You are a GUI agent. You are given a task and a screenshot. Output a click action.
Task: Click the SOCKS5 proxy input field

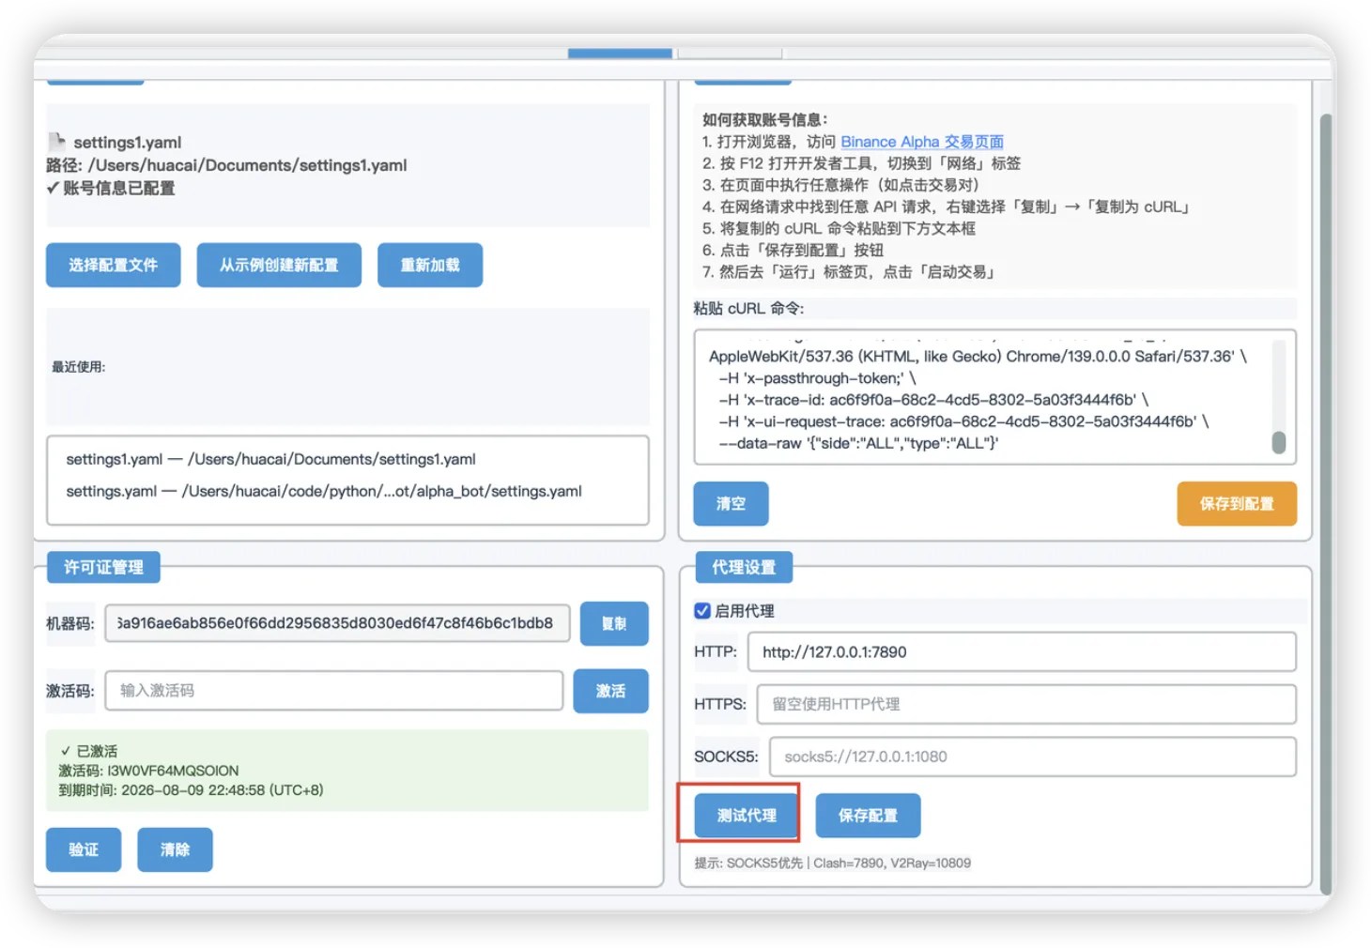(x=1032, y=757)
